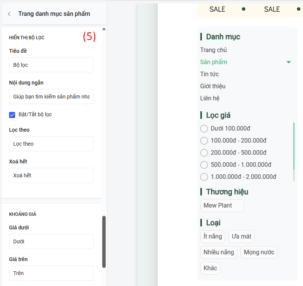Click the settings panel vertical scrollbar thumb
This screenshot has height=286, width=303.
(x=104, y=242)
